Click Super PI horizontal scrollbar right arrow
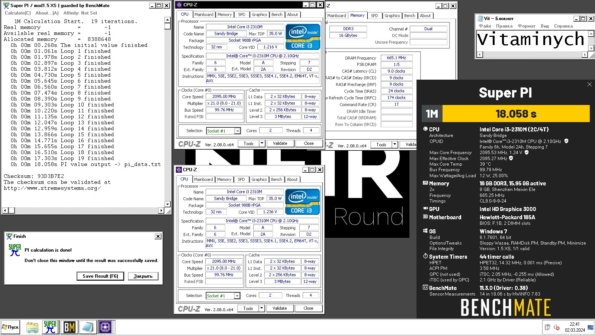The image size is (595, 335). coord(161,210)
